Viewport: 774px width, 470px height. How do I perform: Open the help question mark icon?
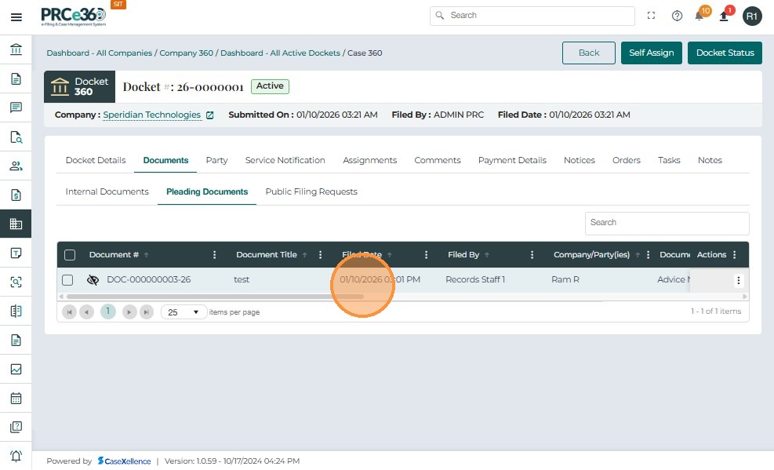click(677, 16)
